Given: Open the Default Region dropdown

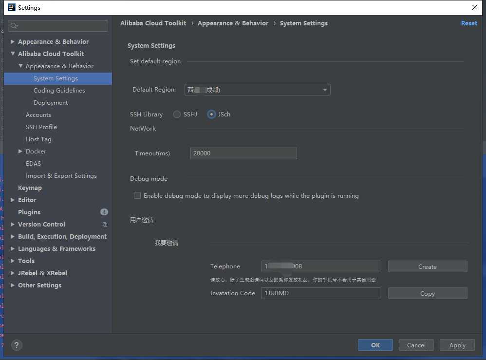Looking at the screenshot, I should click(257, 90).
